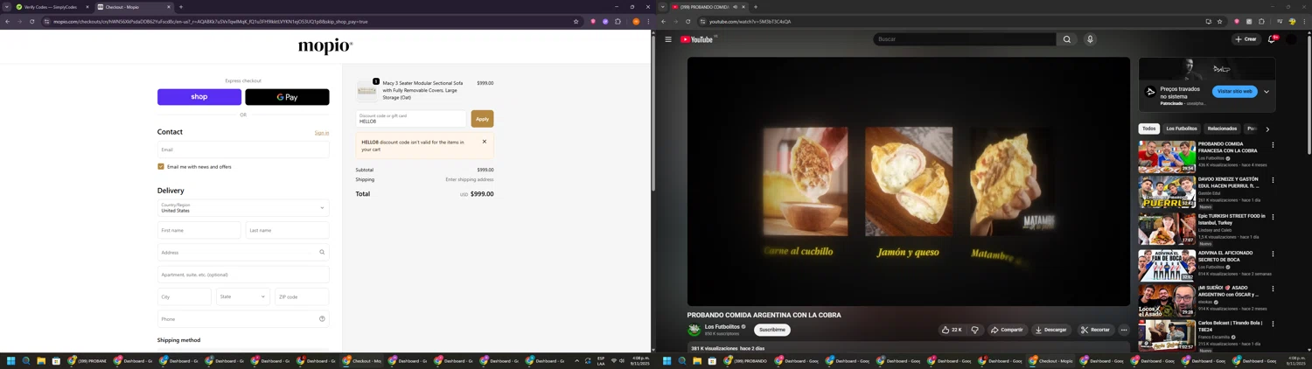Viewport: 1312px width, 369px height.
Task: Reload the YouTube page
Action: click(688, 22)
